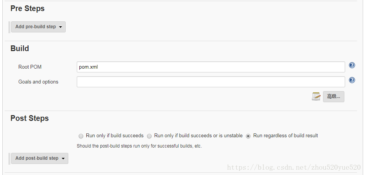The height and width of the screenshot is (175, 365).
Task: Open help for Goals and options
Action: pyautogui.click(x=352, y=80)
